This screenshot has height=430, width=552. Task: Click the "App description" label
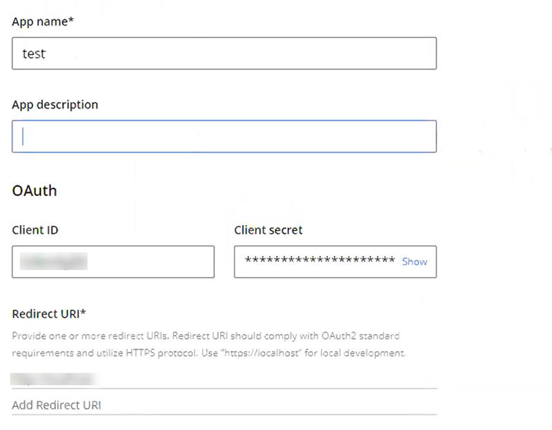pos(55,105)
